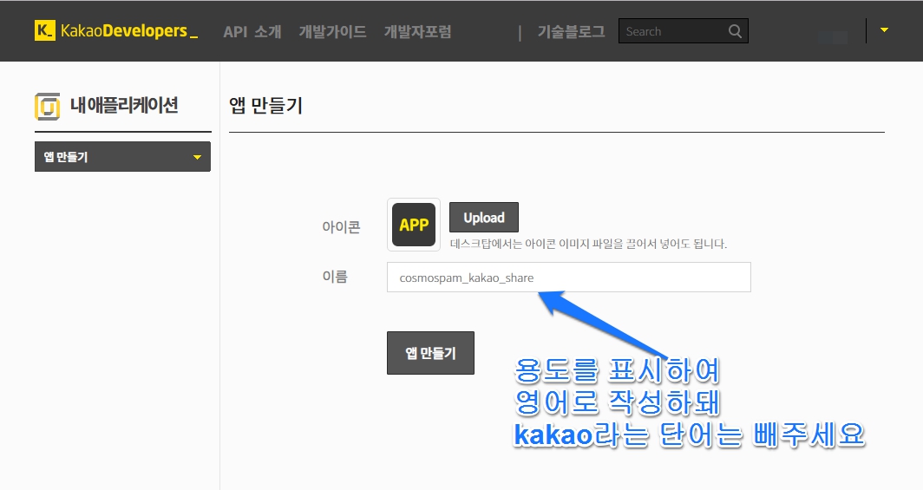Screen dimensions: 923x490
Task: Expand the yellow account dropdown arrow
Action: tap(884, 30)
